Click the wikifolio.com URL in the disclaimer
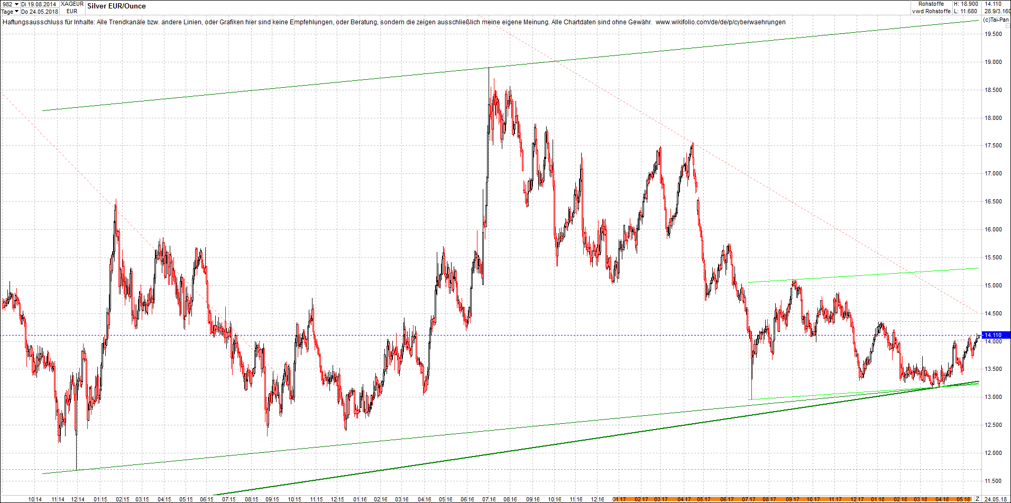Screen dimensions: 1011x503 (720, 22)
